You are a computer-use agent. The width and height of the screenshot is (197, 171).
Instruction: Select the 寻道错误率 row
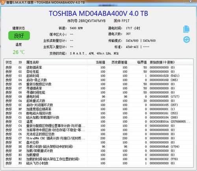click(x=98, y=88)
